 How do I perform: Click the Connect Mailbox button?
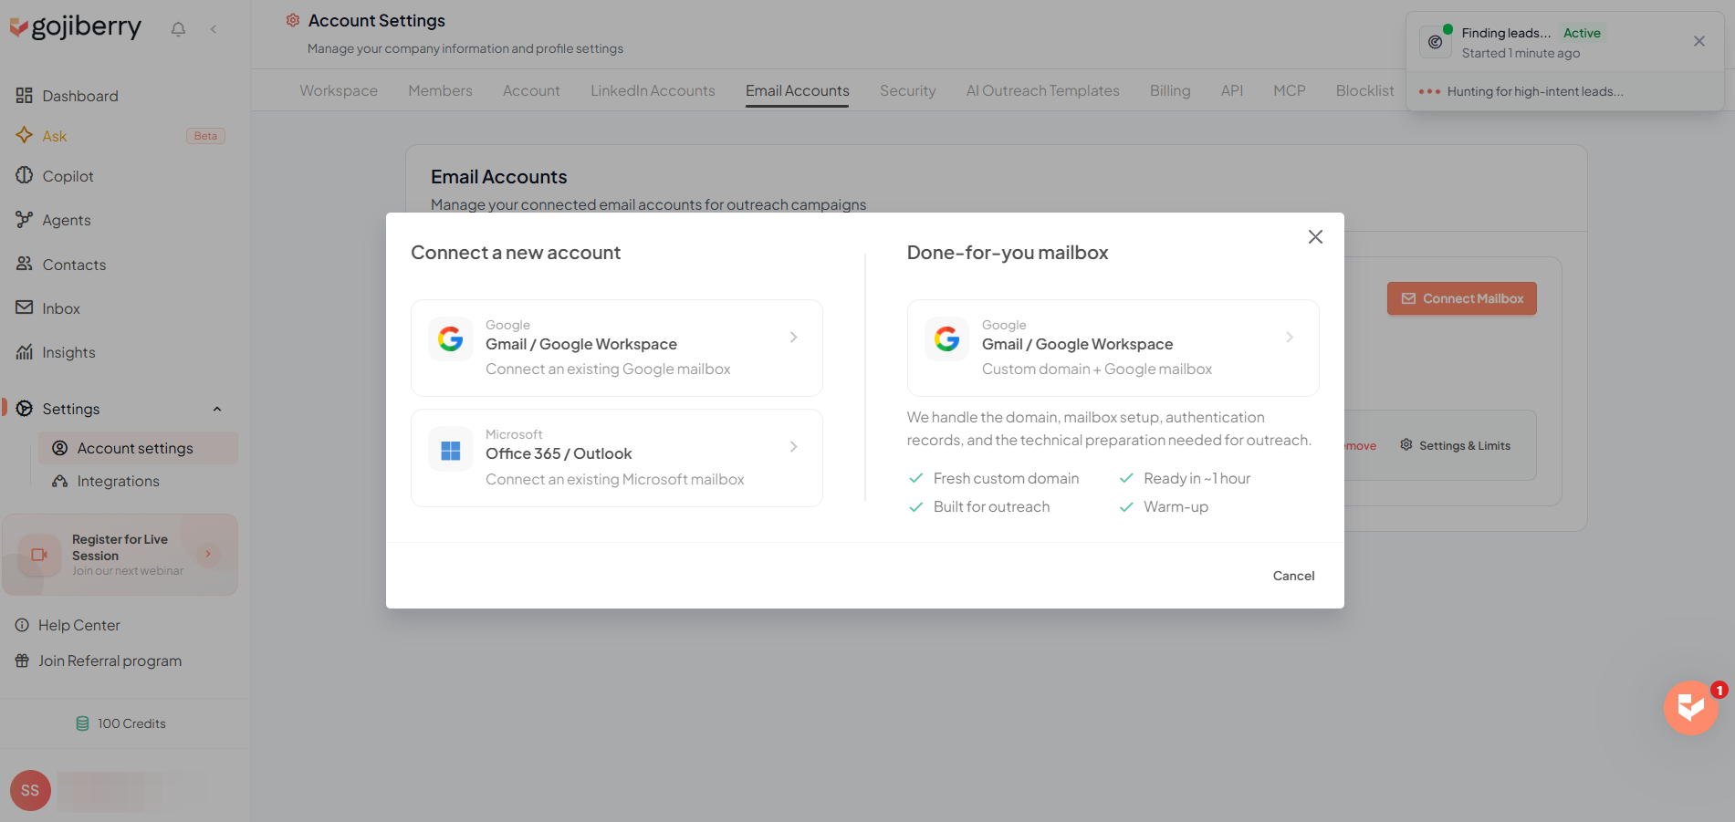(1461, 298)
